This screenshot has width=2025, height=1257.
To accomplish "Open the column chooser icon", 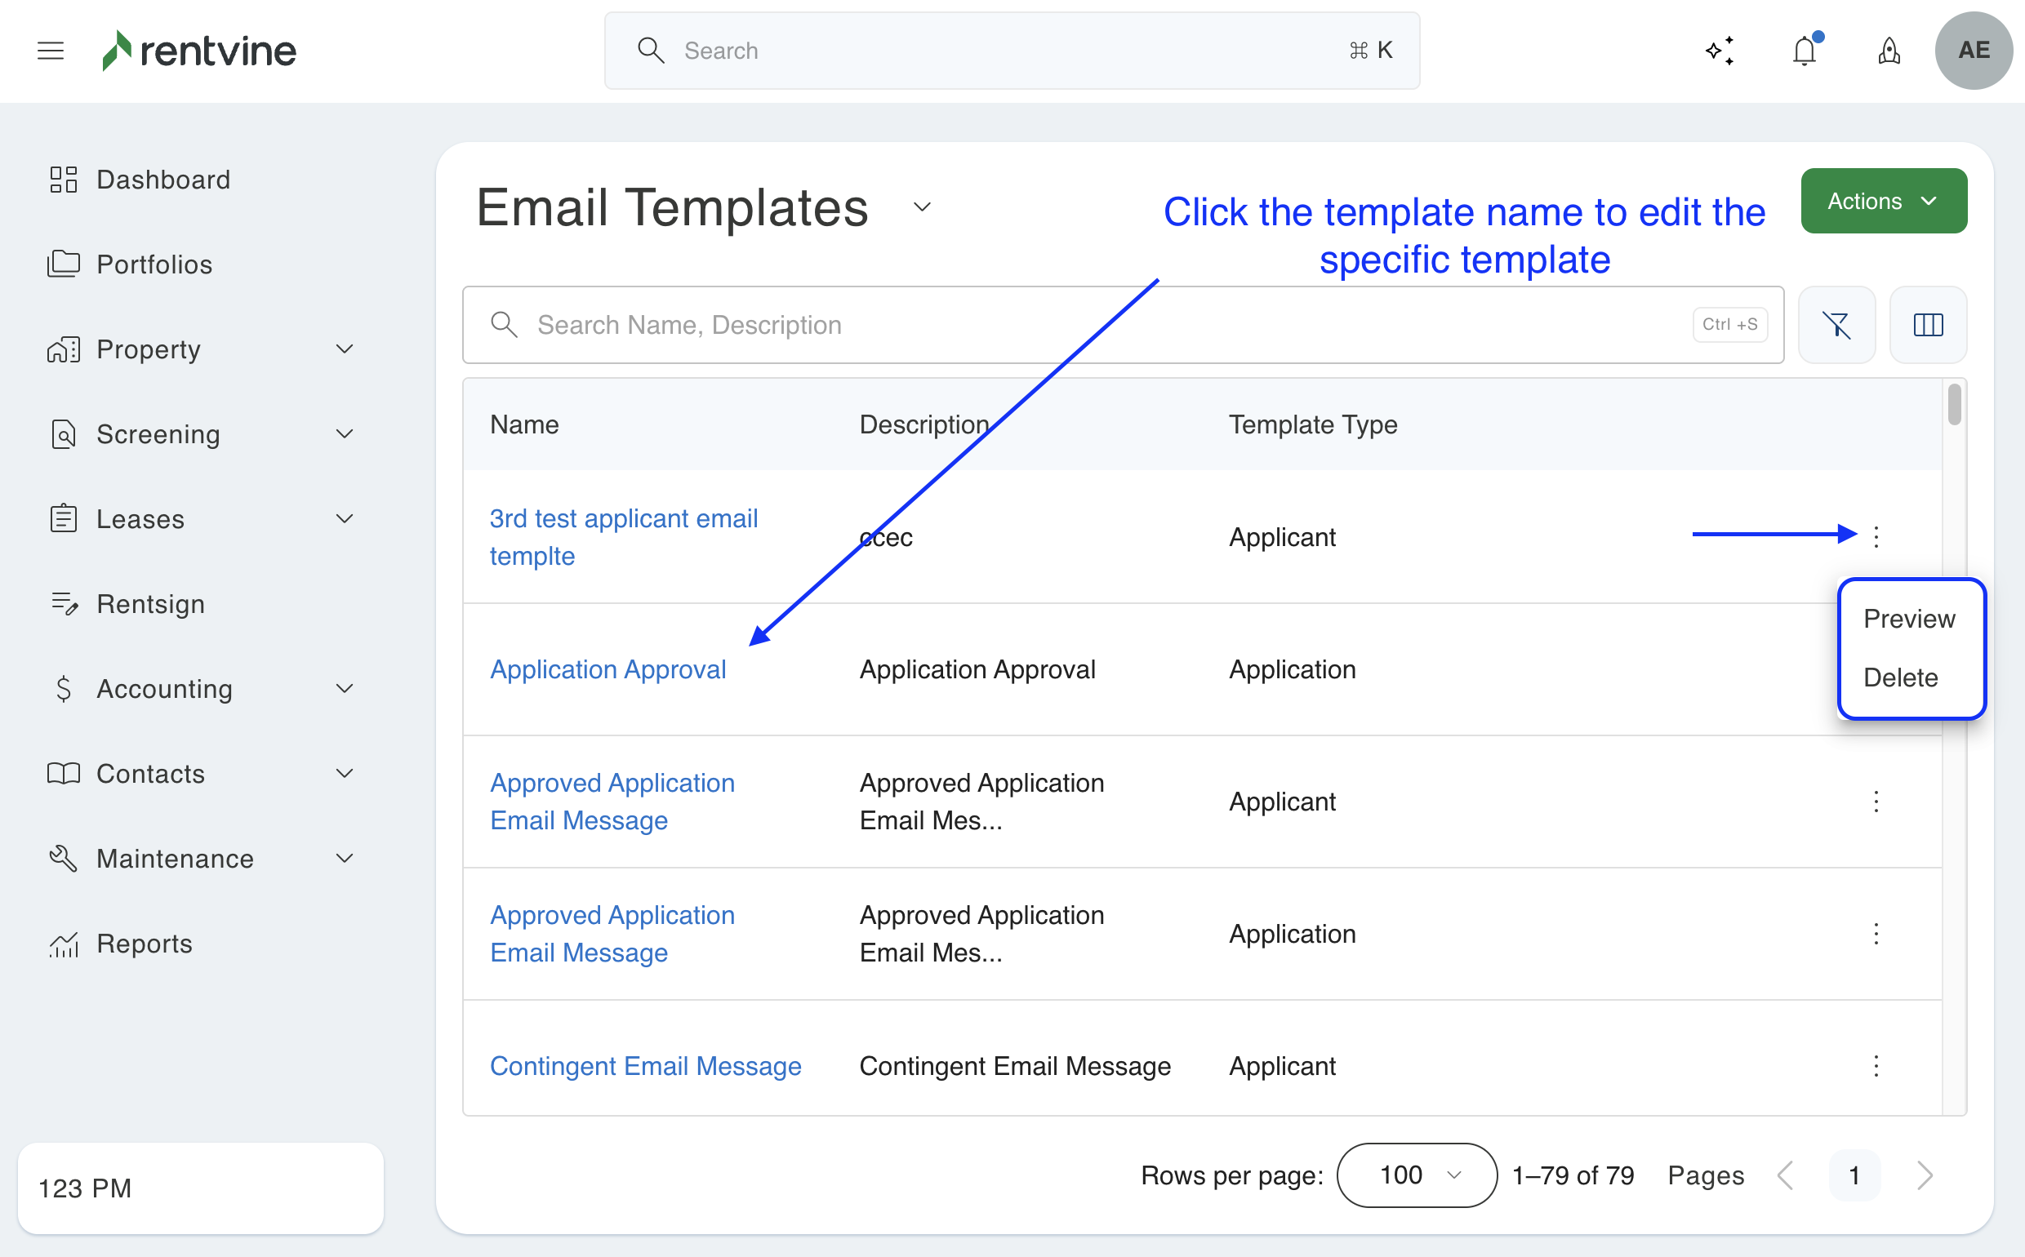I will (1927, 325).
